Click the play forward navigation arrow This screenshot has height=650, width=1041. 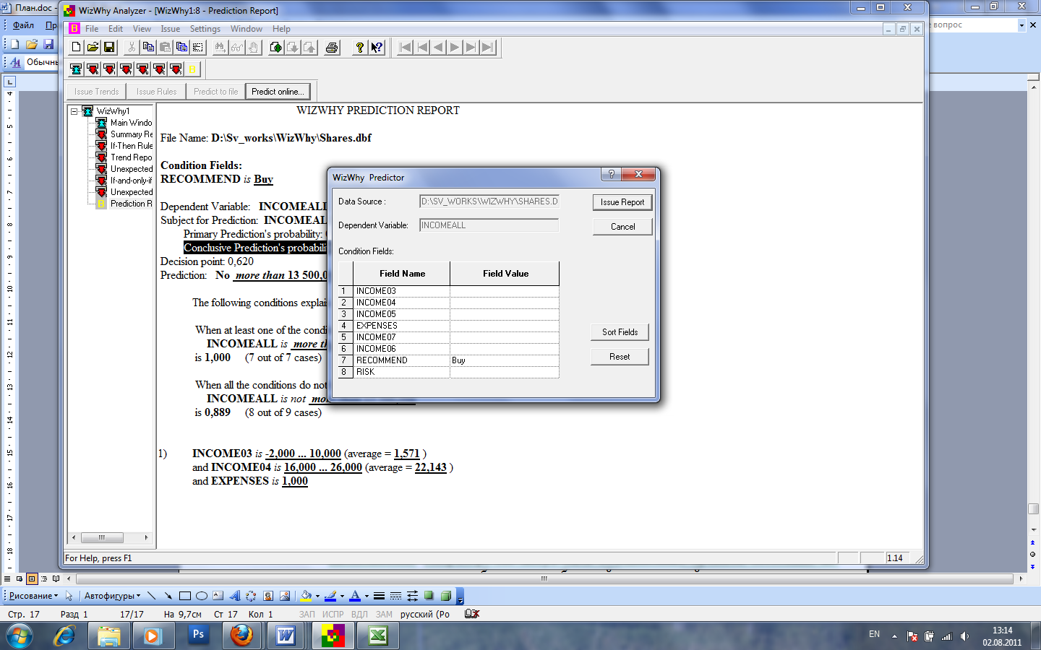(x=455, y=48)
